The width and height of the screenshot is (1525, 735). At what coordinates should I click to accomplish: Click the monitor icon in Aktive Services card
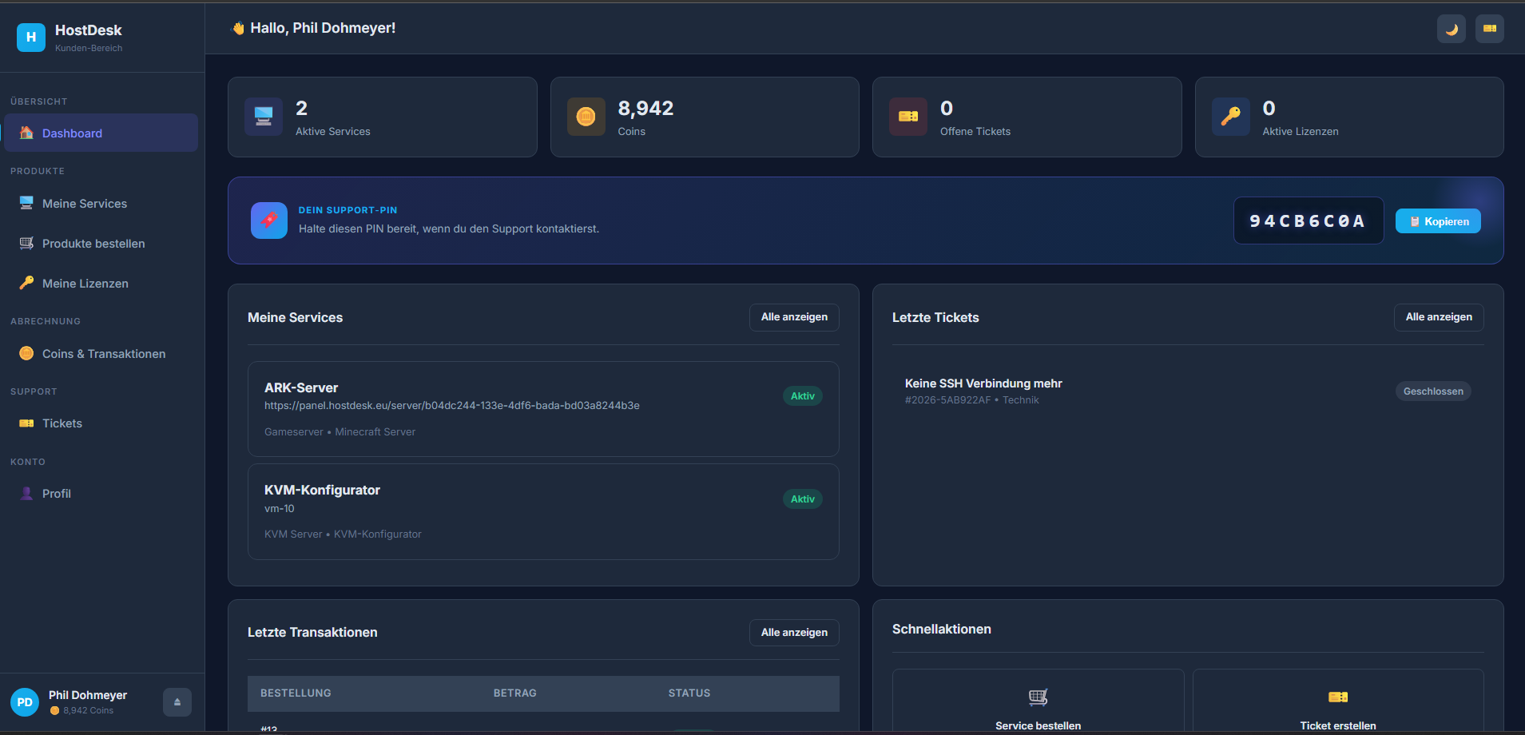[x=264, y=117]
